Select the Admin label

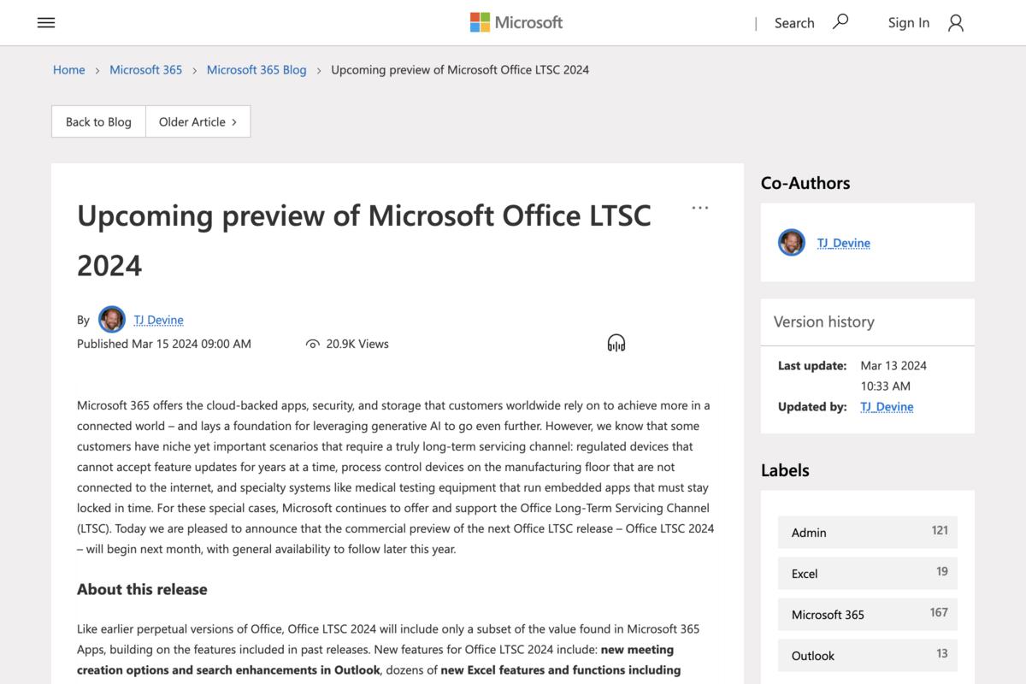click(868, 532)
